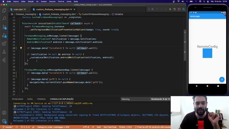
Task: Restart the debug session
Action: pyautogui.click(x=175, y=9)
